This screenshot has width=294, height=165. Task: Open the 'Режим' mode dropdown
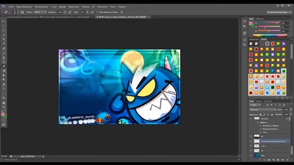click(x=40, y=12)
